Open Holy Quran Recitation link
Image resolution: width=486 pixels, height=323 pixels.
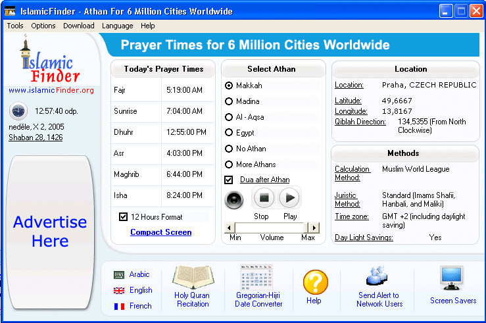coord(192,300)
